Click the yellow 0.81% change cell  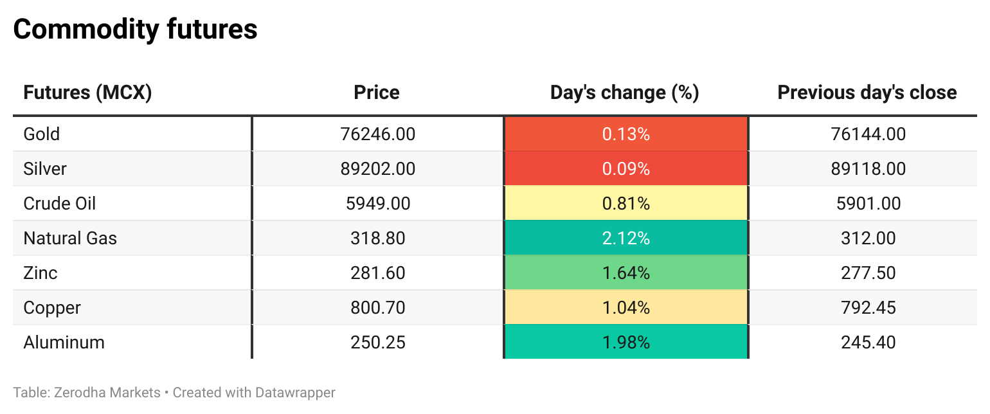point(626,203)
